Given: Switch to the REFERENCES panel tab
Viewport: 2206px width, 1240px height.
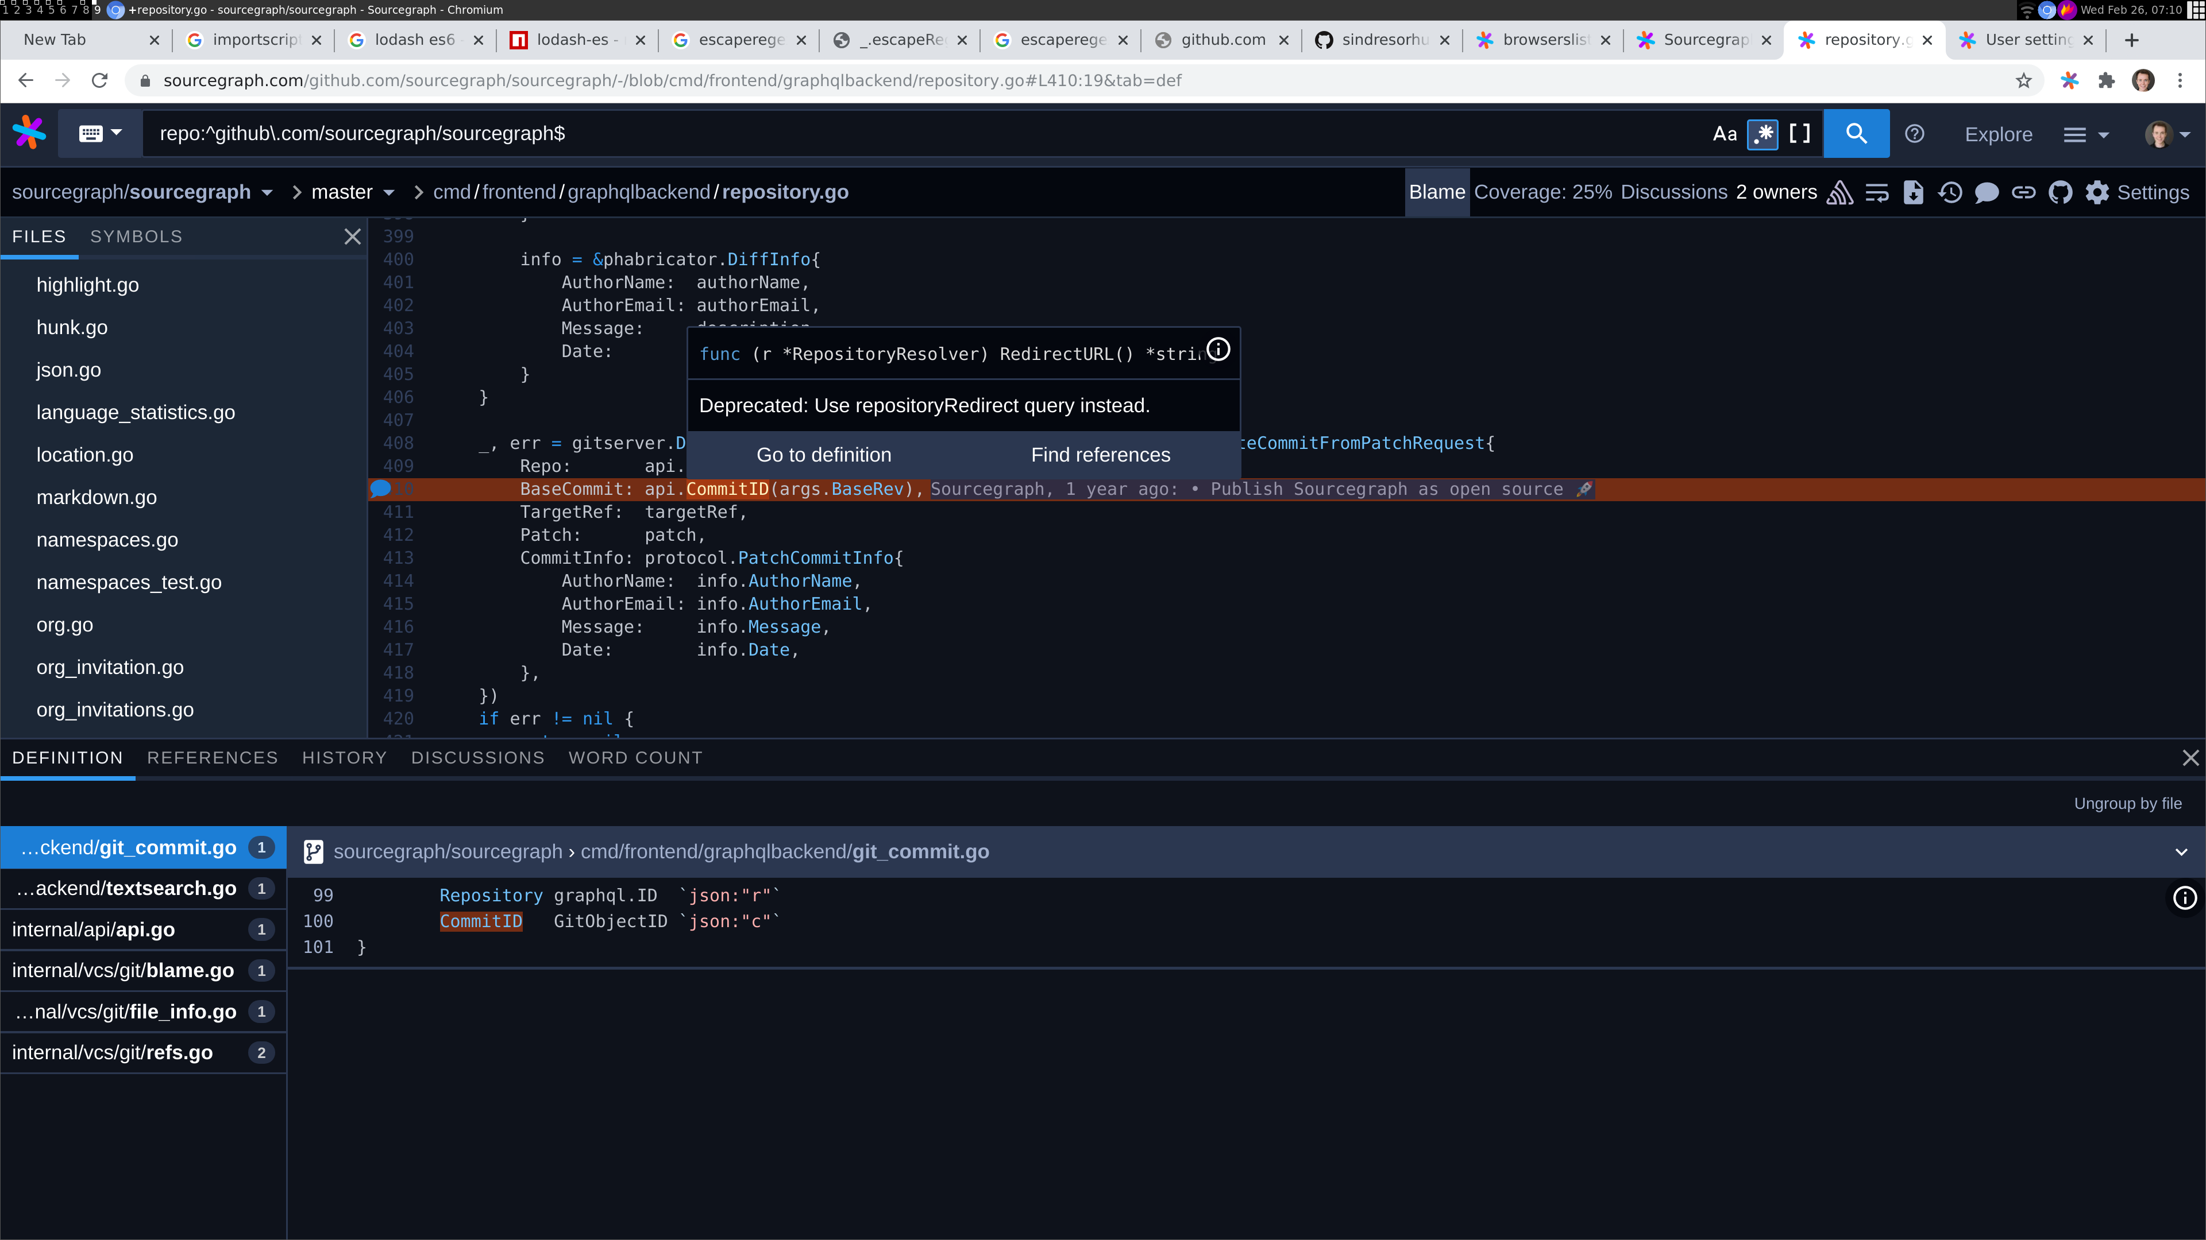Looking at the screenshot, I should pyautogui.click(x=213, y=757).
